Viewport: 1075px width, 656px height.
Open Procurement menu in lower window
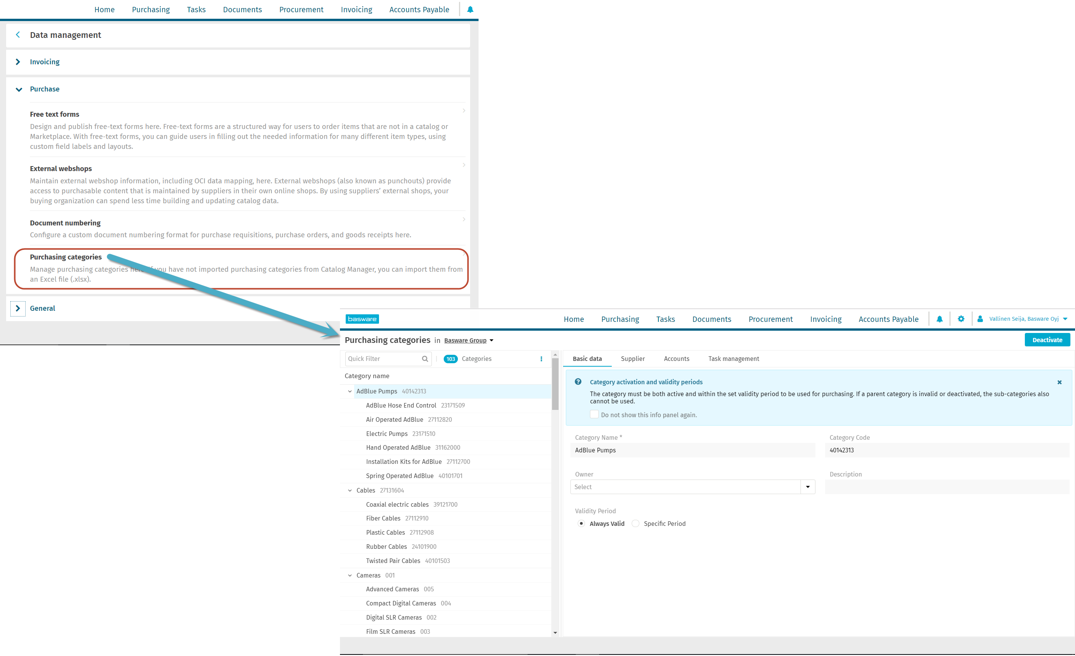pos(771,319)
